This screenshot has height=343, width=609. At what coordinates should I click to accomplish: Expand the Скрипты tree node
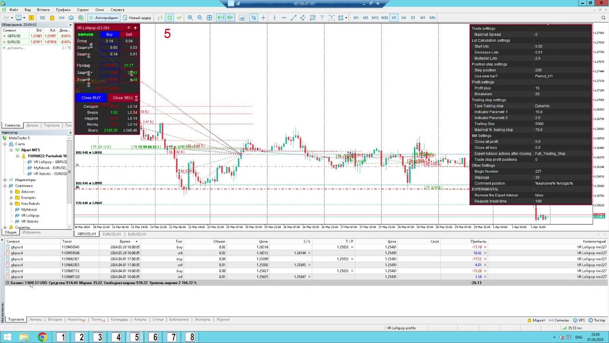pos(5,228)
